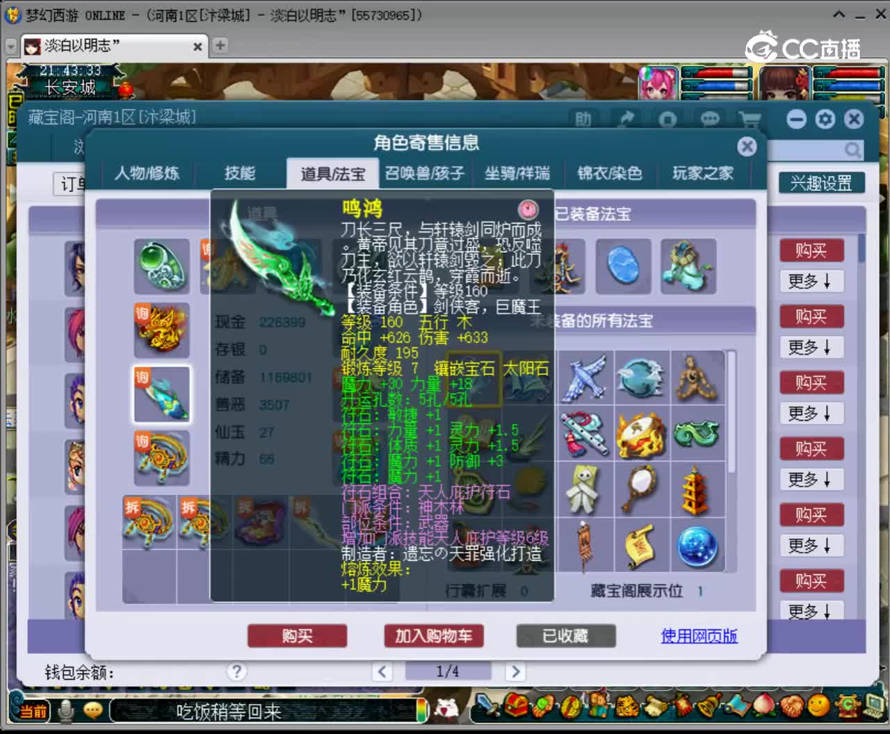Click the question mark help icon near 钱包余额
The width and height of the screenshot is (890, 734).
point(236,671)
